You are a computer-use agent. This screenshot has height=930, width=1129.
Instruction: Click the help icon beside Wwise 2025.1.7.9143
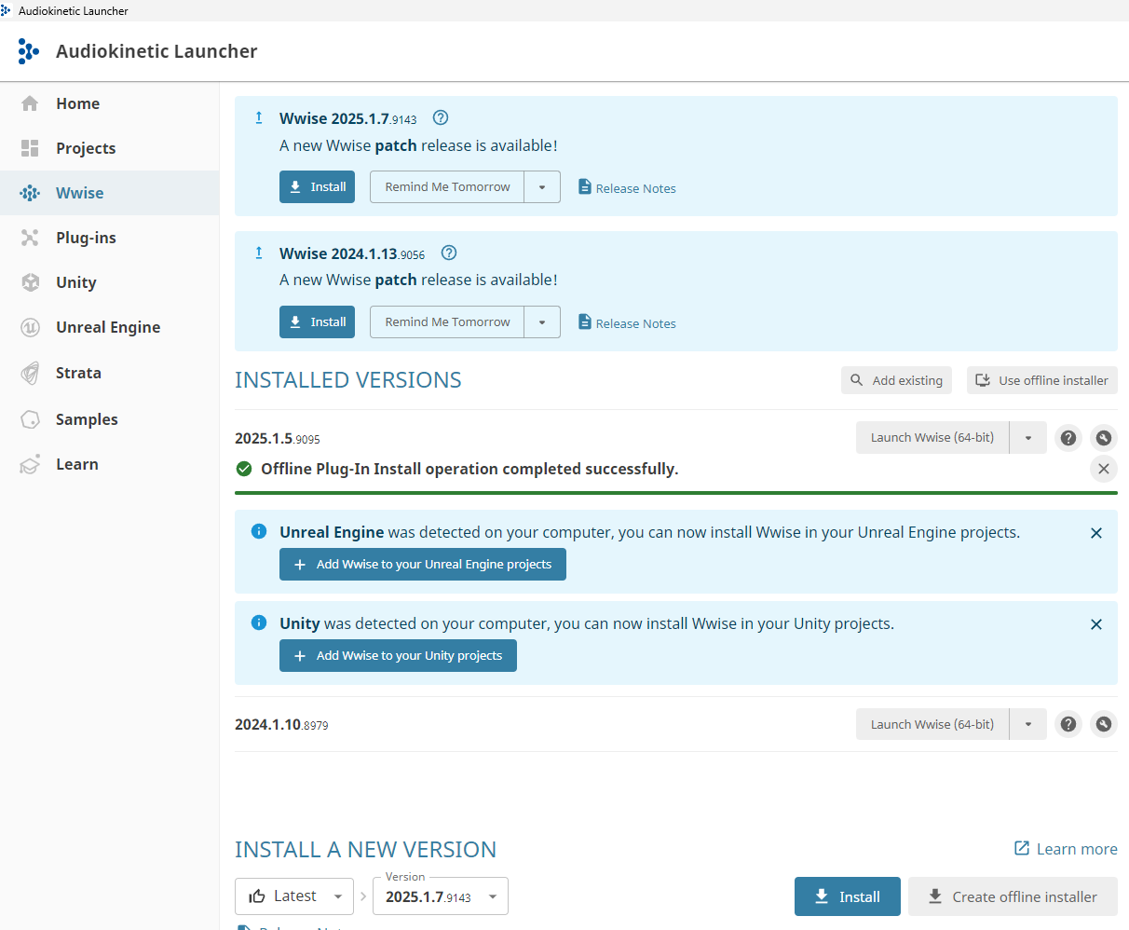point(442,117)
